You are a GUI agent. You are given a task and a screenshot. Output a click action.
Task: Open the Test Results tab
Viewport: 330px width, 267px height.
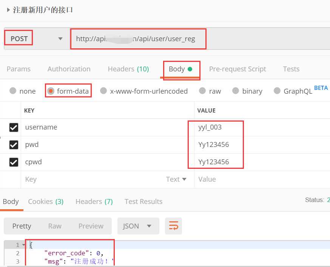143,202
